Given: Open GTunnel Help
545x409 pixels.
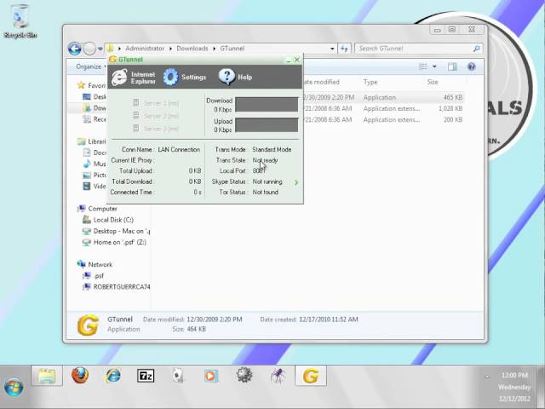Looking at the screenshot, I should click(235, 77).
